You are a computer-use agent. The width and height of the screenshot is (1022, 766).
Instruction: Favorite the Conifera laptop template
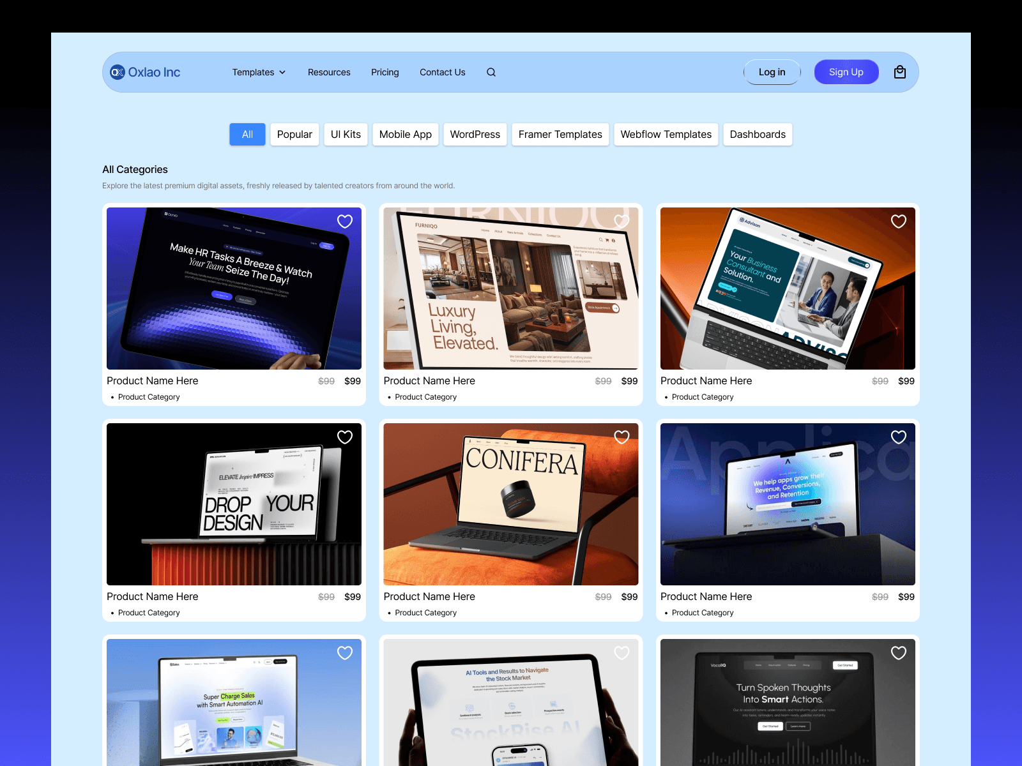(x=622, y=437)
